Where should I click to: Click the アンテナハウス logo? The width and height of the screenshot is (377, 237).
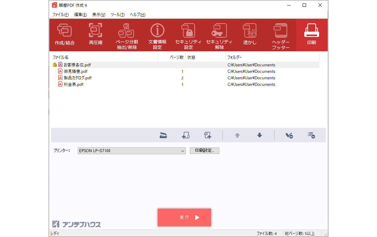pos(76,224)
